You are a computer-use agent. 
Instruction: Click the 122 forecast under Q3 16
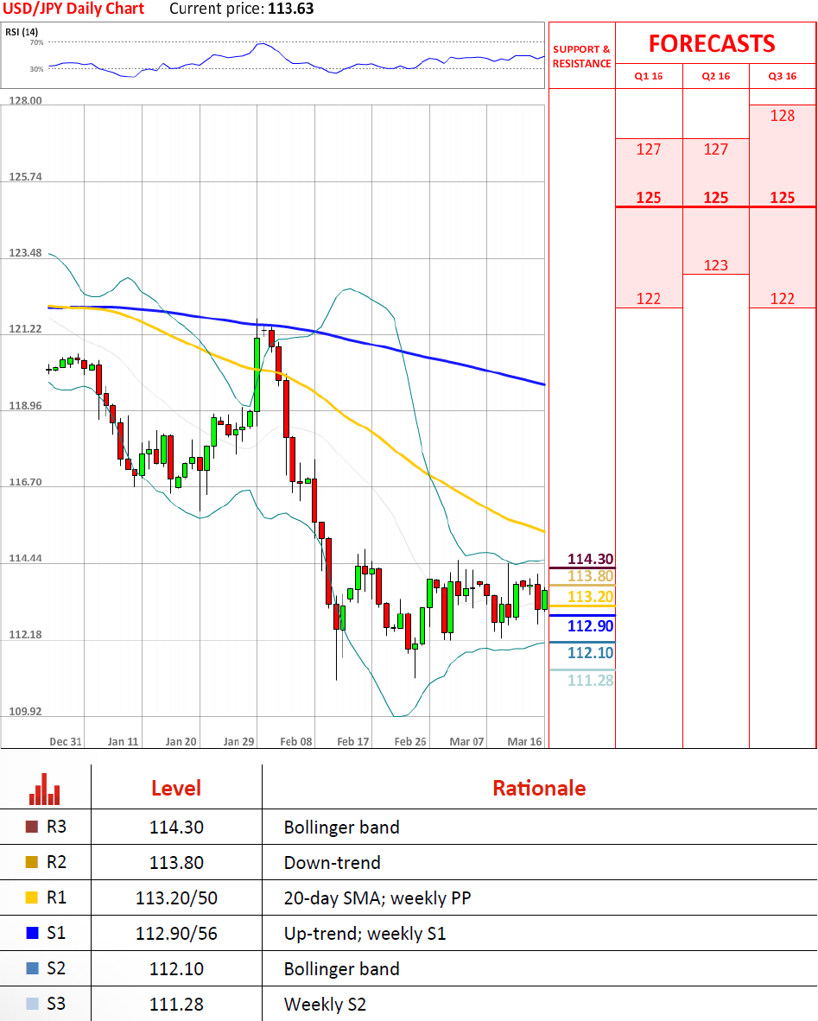[783, 299]
